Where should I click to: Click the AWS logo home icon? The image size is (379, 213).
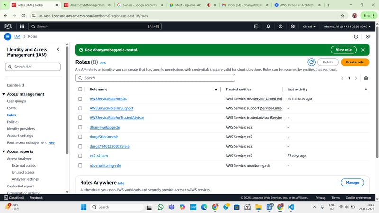click(x=8, y=27)
